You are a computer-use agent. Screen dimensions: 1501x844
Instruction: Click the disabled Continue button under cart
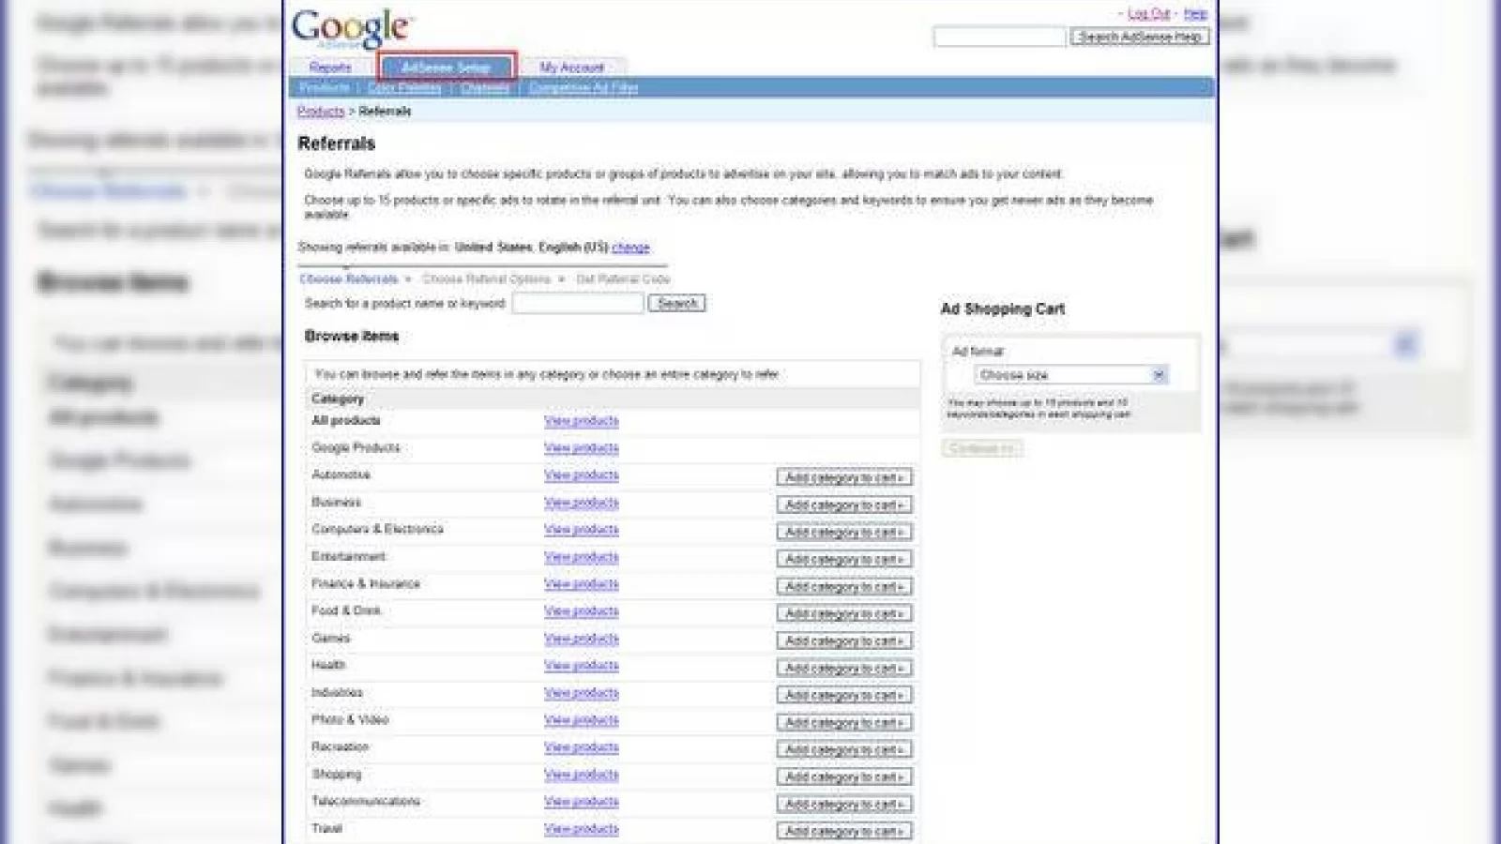click(x=981, y=448)
